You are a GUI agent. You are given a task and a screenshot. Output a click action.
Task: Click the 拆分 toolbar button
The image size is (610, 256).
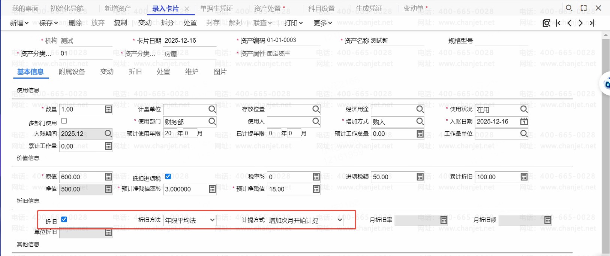click(x=167, y=23)
